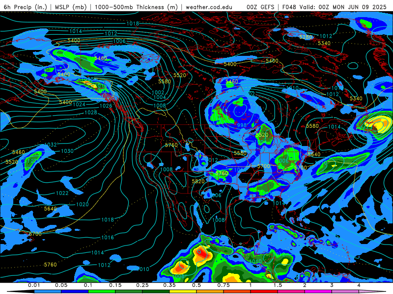
Task: Click the 'F048 Valid: 00Z MON JUN 09 2025' text
Action: pyautogui.click(x=335, y=7)
